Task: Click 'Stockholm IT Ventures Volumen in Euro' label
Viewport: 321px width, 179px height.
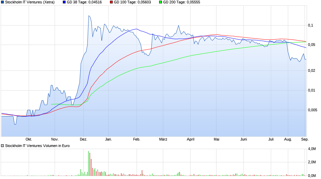Action: (37, 146)
